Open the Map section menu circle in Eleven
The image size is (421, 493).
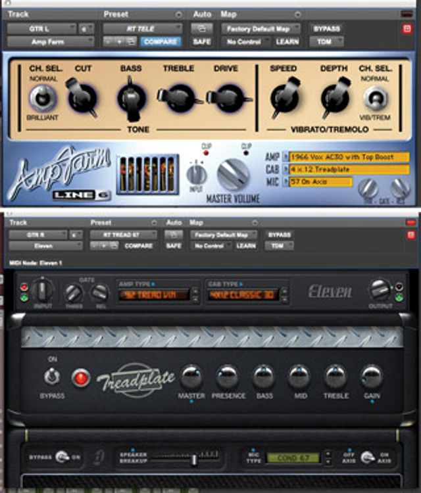255,223
